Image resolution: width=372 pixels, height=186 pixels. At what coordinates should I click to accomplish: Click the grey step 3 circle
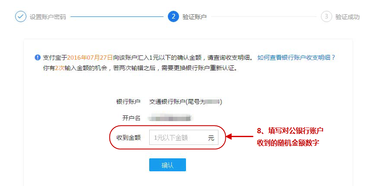pyautogui.click(x=327, y=16)
